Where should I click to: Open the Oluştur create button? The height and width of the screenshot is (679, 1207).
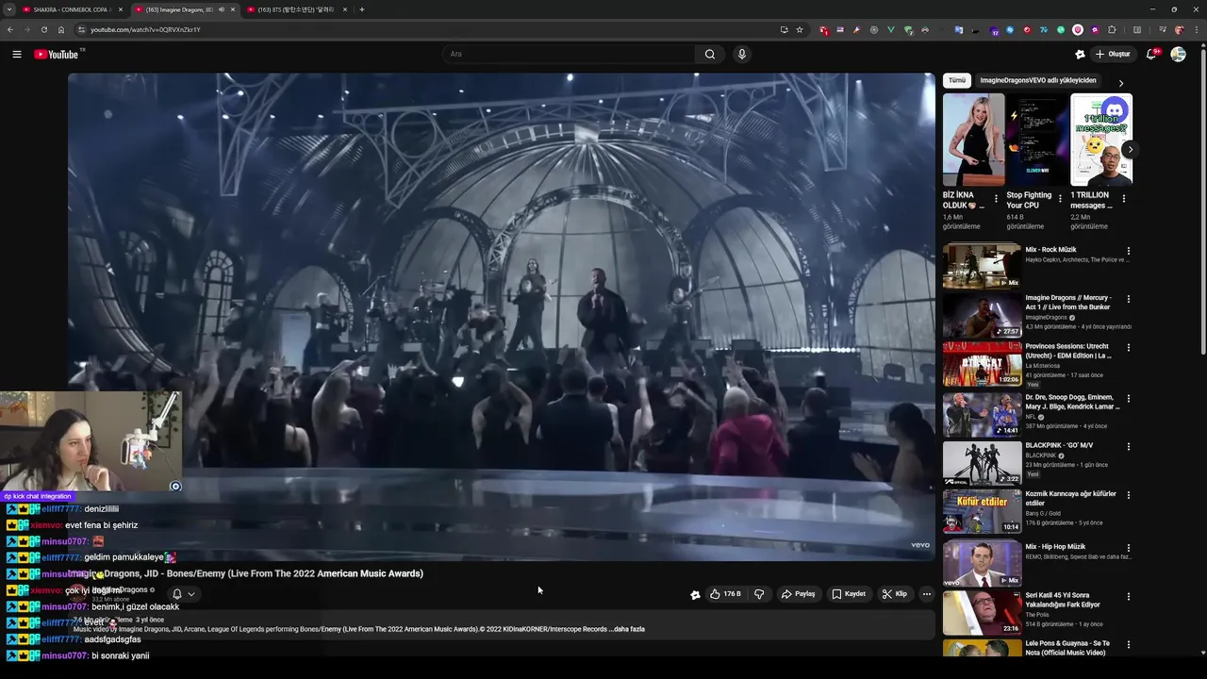coord(1113,54)
